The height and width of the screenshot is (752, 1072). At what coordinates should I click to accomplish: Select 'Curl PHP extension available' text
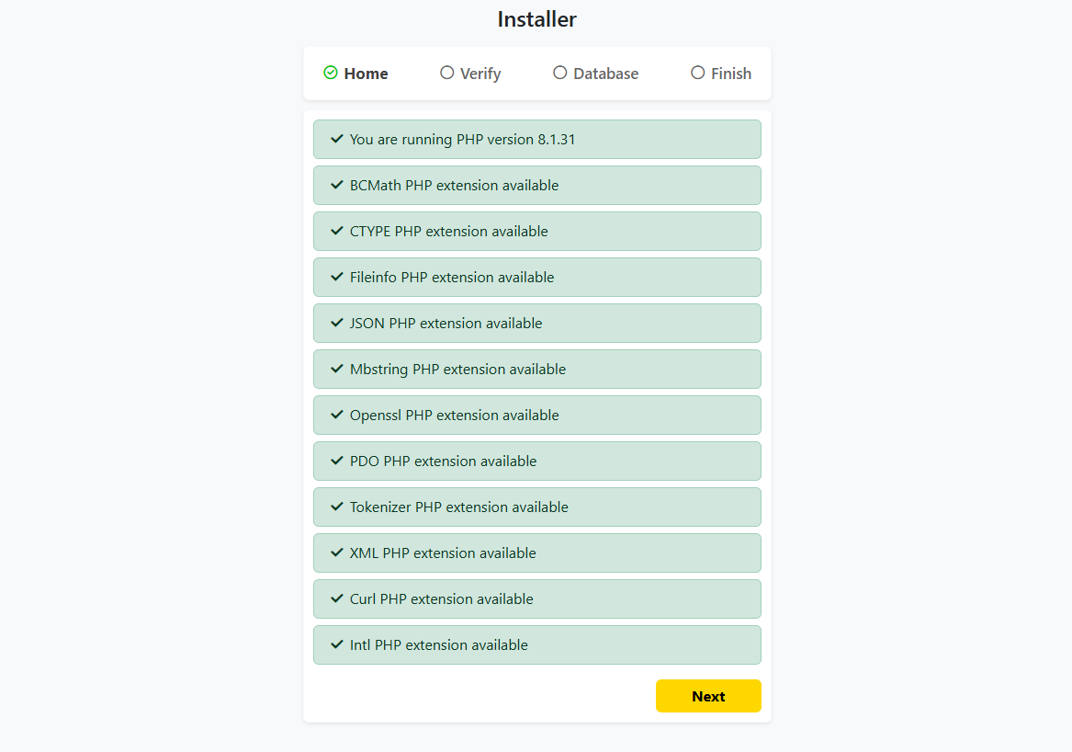441,598
